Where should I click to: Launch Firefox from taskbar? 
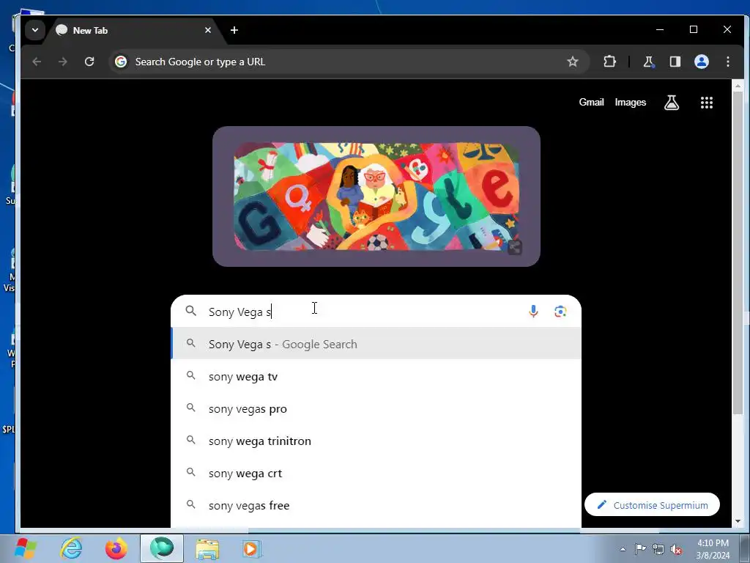point(116,548)
